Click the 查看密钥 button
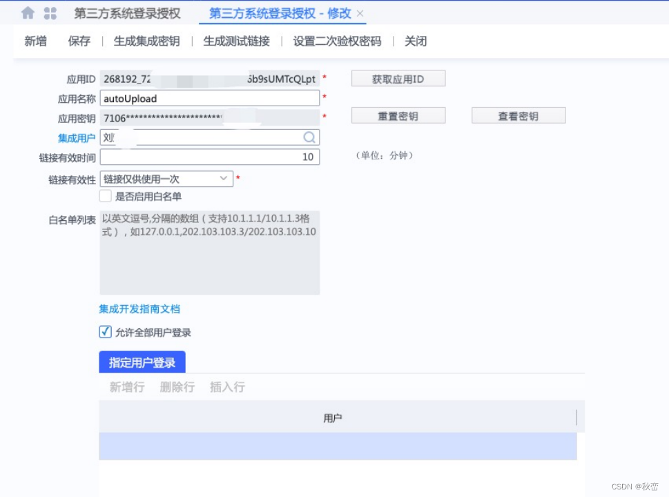This screenshot has height=497, width=669. [518, 116]
